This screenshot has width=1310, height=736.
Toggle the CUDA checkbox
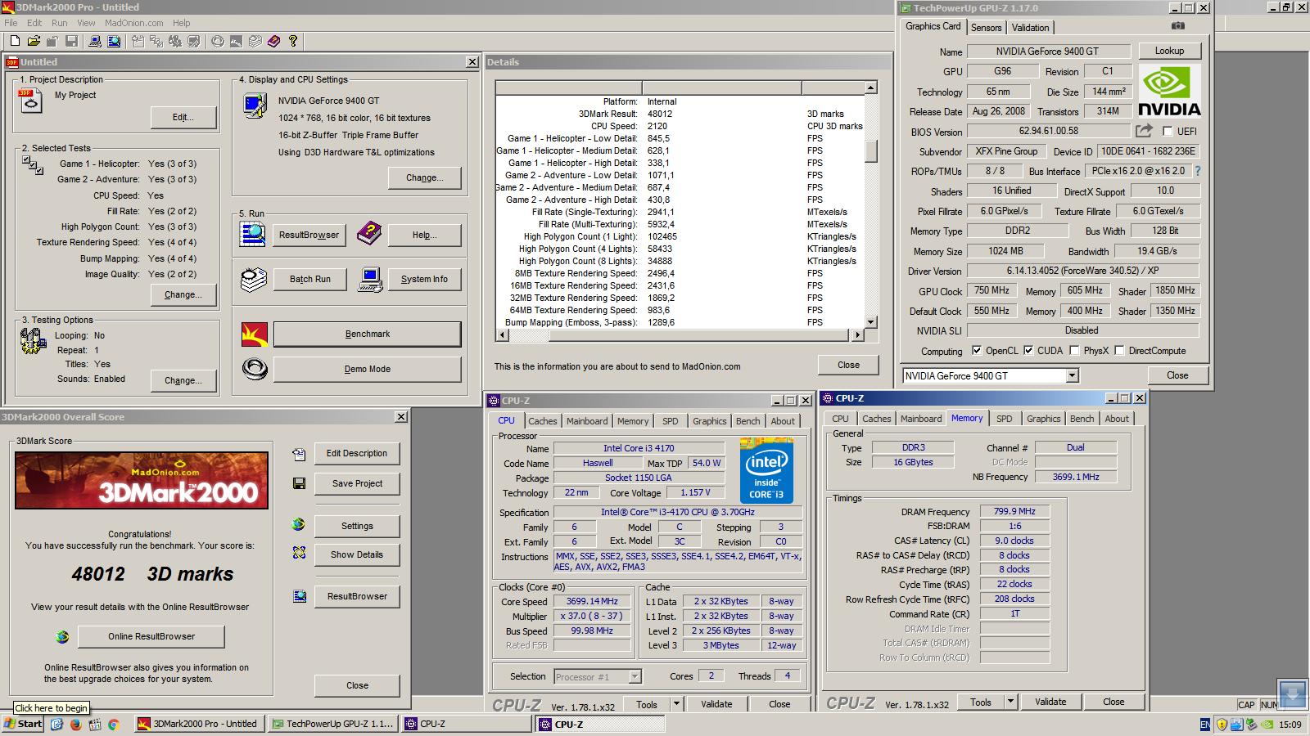point(1028,350)
